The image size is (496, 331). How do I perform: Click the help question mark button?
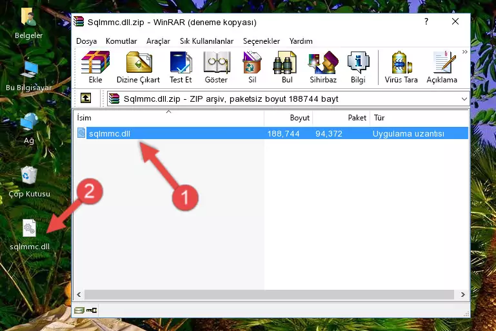point(426,21)
